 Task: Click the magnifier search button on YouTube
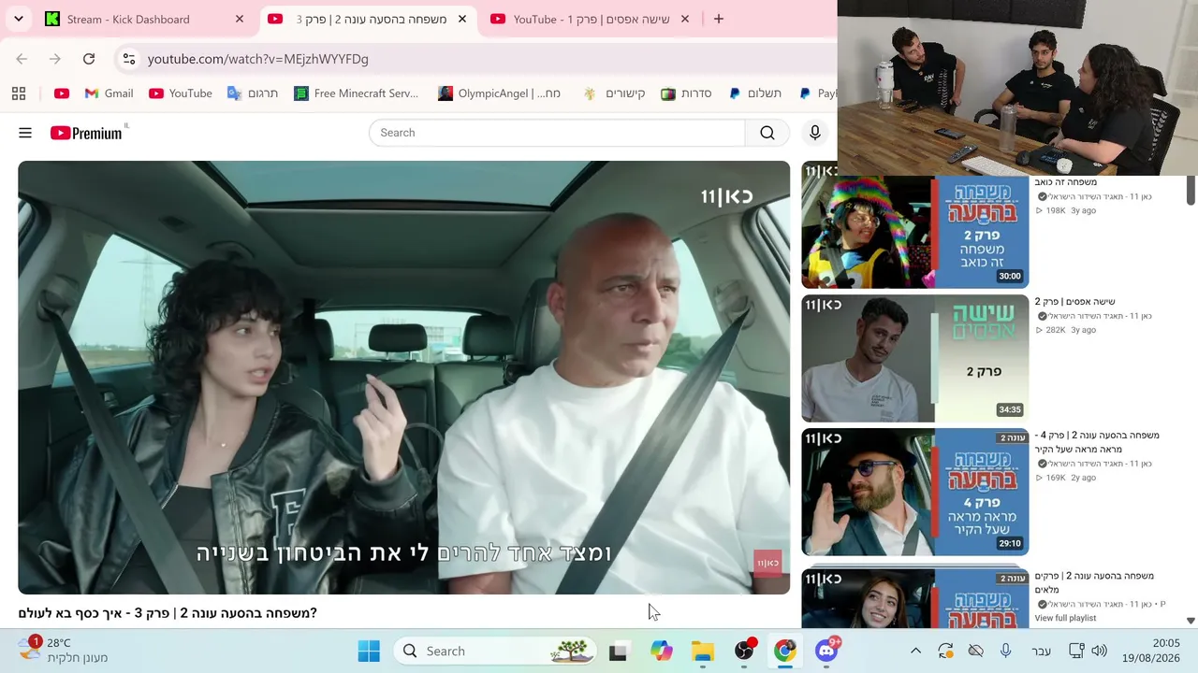click(x=767, y=133)
